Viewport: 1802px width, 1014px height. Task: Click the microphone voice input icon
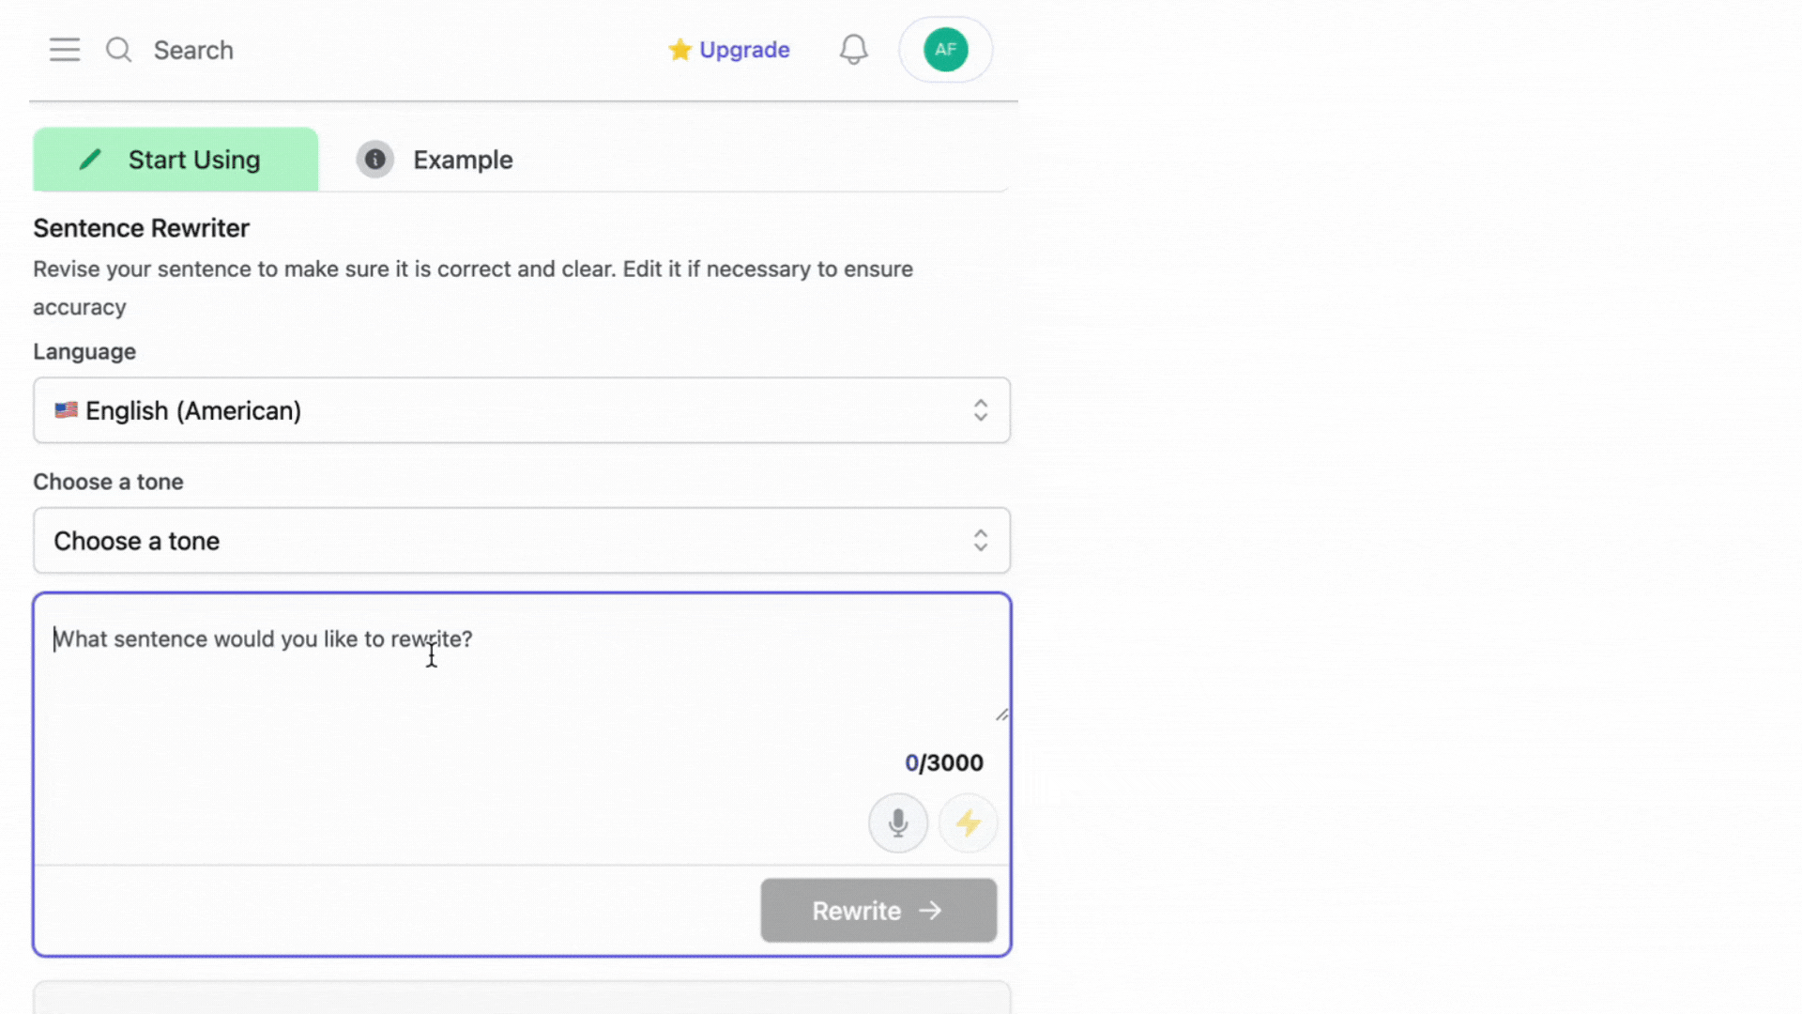pyautogui.click(x=897, y=823)
